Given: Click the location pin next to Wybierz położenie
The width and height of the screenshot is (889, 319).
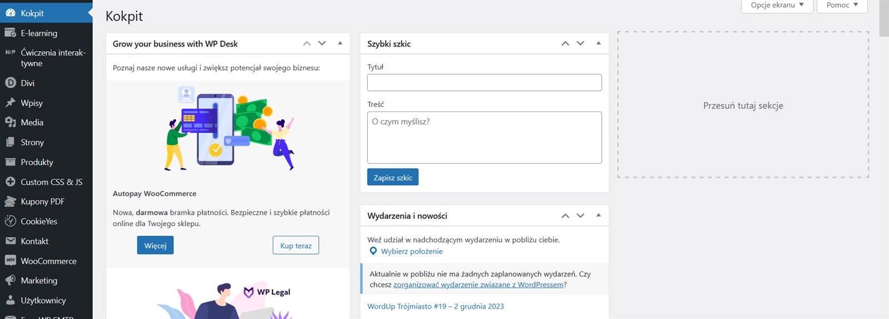Looking at the screenshot, I should coord(373,251).
